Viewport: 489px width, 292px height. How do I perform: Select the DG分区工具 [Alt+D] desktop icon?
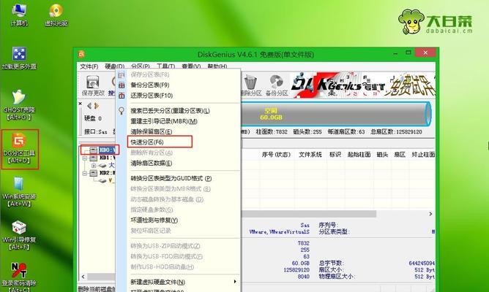19,149
